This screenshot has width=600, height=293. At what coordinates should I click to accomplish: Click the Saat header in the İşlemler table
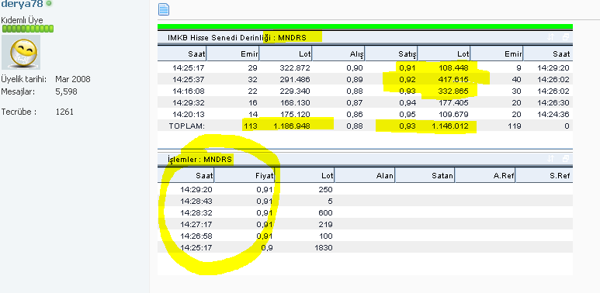tap(186, 176)
